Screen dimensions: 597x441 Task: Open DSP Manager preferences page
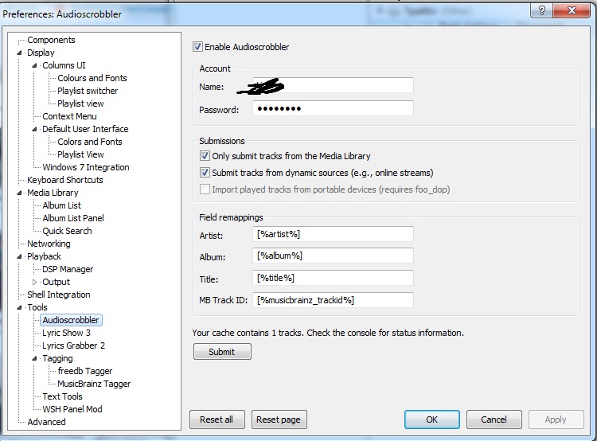[68, 269]
